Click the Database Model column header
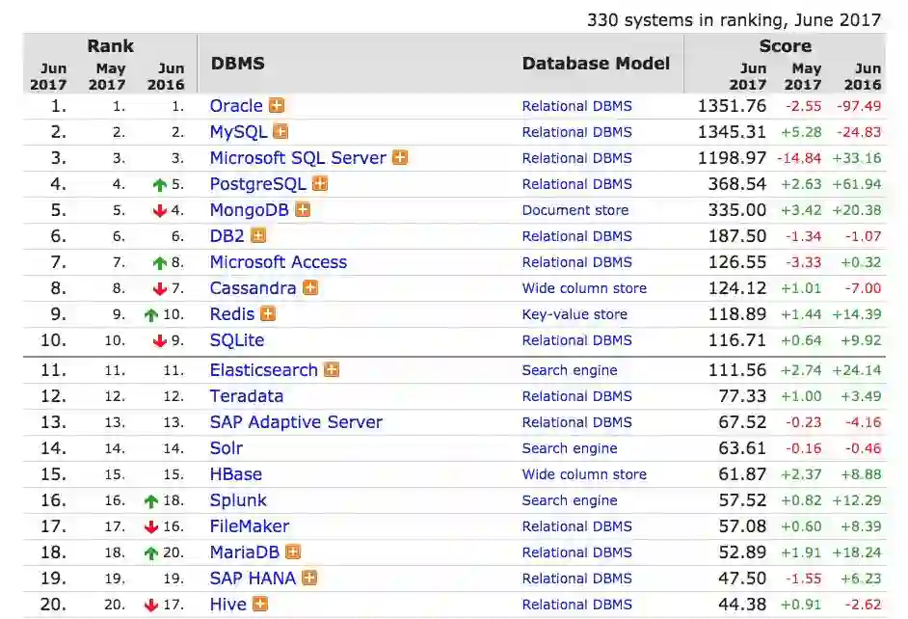 (x=596, y=64)
